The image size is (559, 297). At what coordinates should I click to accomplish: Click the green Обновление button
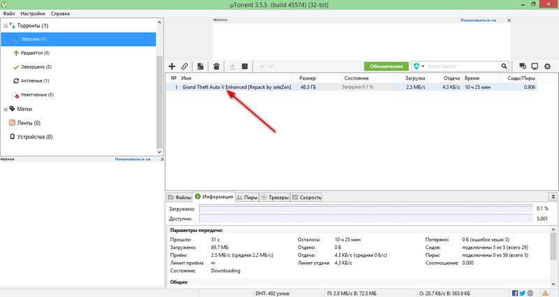385,66
